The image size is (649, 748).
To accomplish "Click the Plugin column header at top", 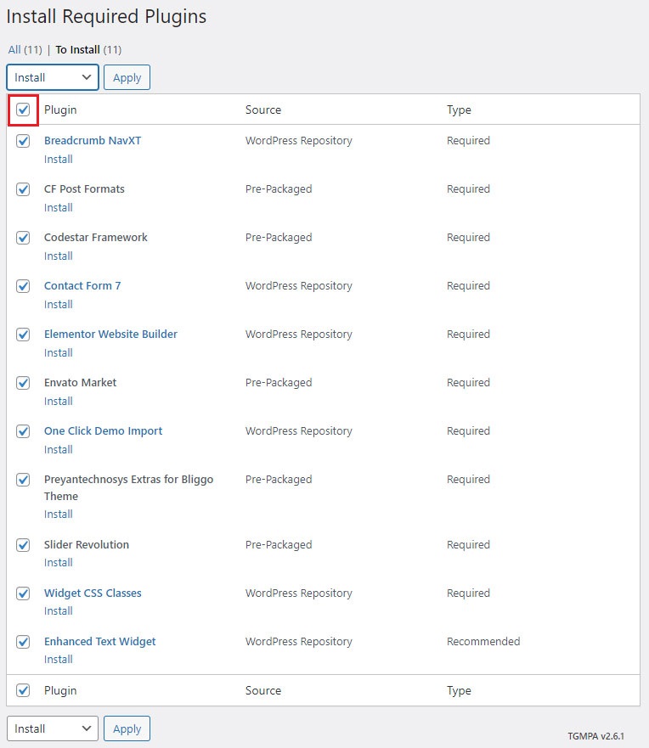I will [x=60, y=110].
